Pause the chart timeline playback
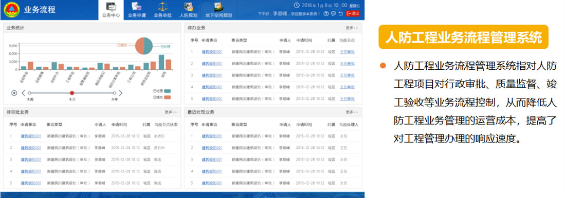The height and width of the screenshot is (198, 565). (14, 93)
